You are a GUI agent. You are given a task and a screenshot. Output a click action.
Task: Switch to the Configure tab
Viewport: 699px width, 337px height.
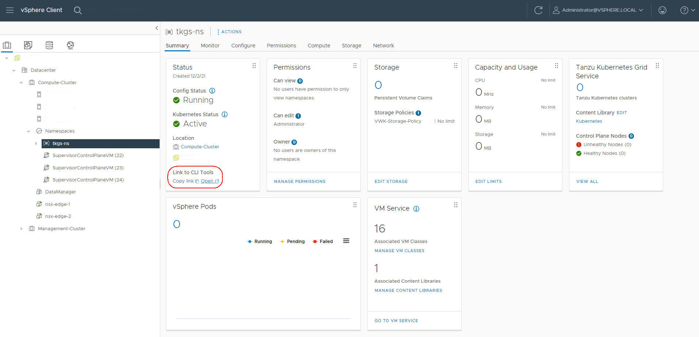coord(243,46)
